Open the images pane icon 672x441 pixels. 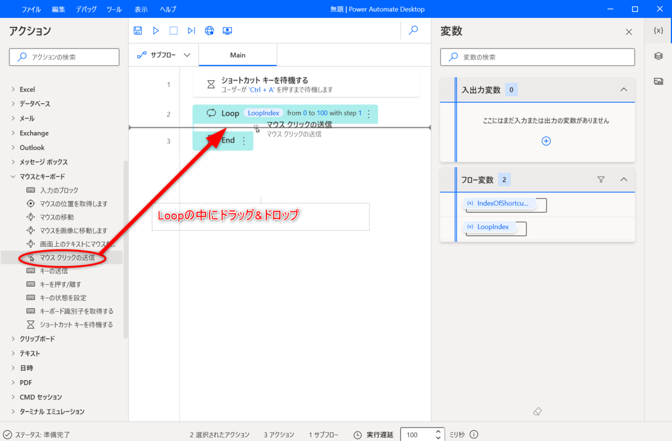[x=659, y=81]
